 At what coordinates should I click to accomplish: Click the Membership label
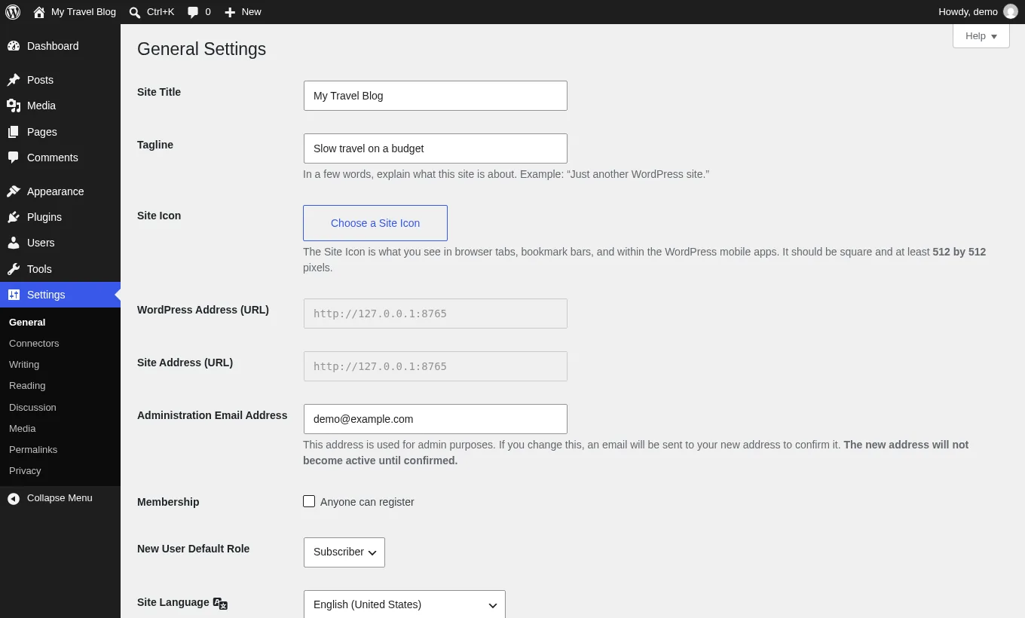[x=168, y=502]
